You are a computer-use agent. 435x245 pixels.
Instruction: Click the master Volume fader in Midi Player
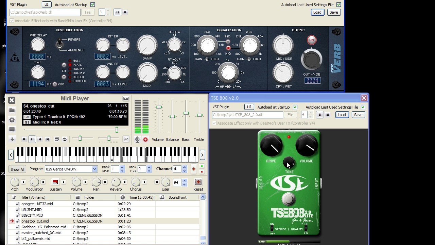click(159, 107)
